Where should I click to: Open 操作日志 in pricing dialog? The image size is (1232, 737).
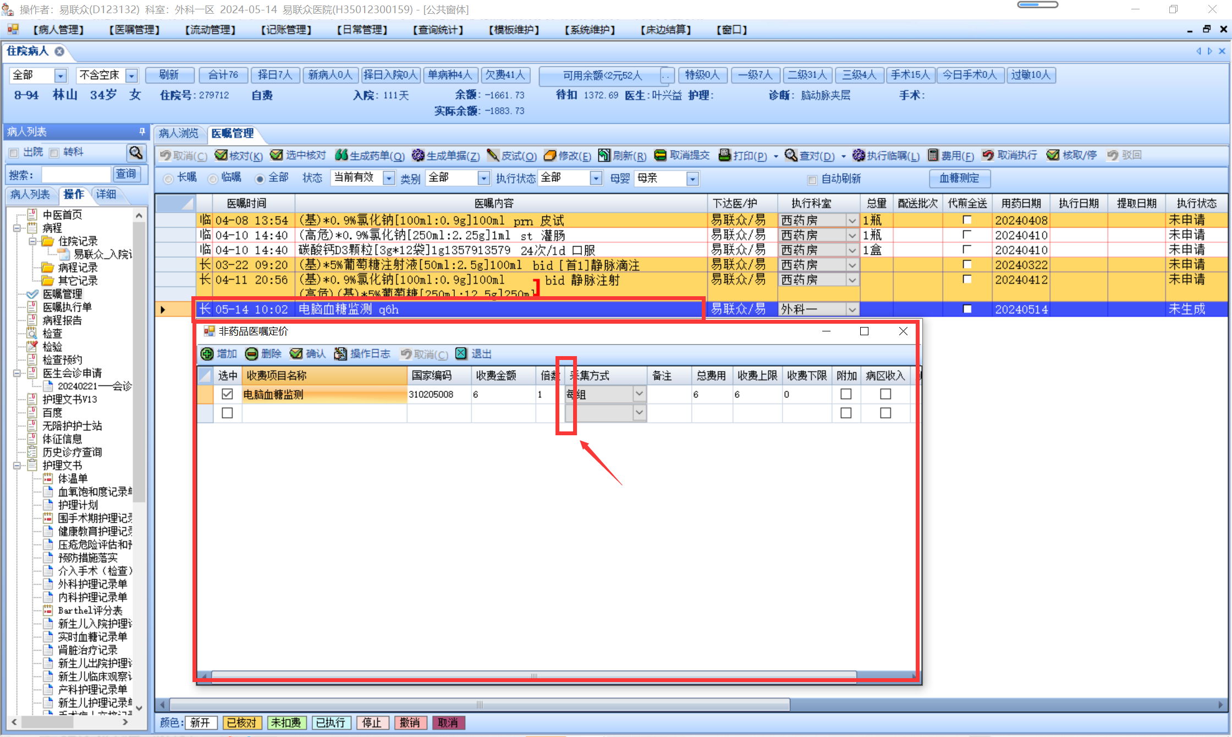(x=341, y=354)
